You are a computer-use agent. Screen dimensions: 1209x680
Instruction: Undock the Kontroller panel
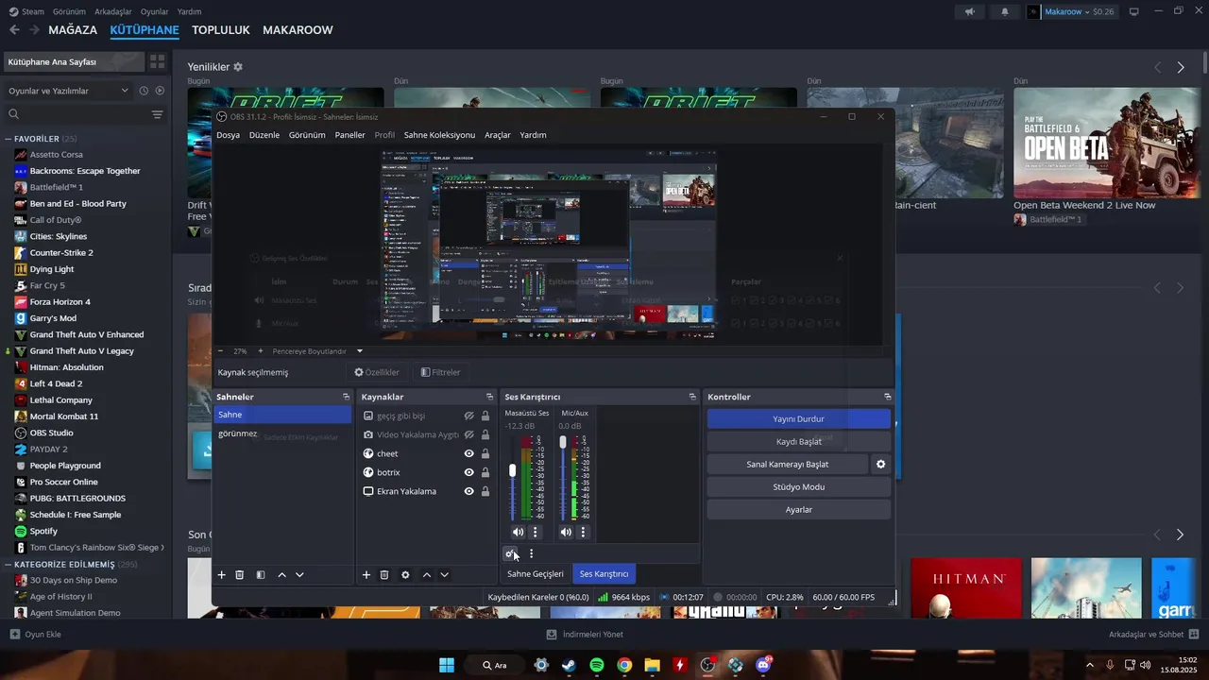888,397
